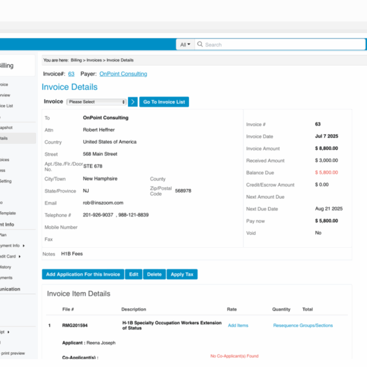Image resolution: width=367 pixels, height=367 pixels.
Task: Click Add Application For this Invoice
Action: [83, 275]
